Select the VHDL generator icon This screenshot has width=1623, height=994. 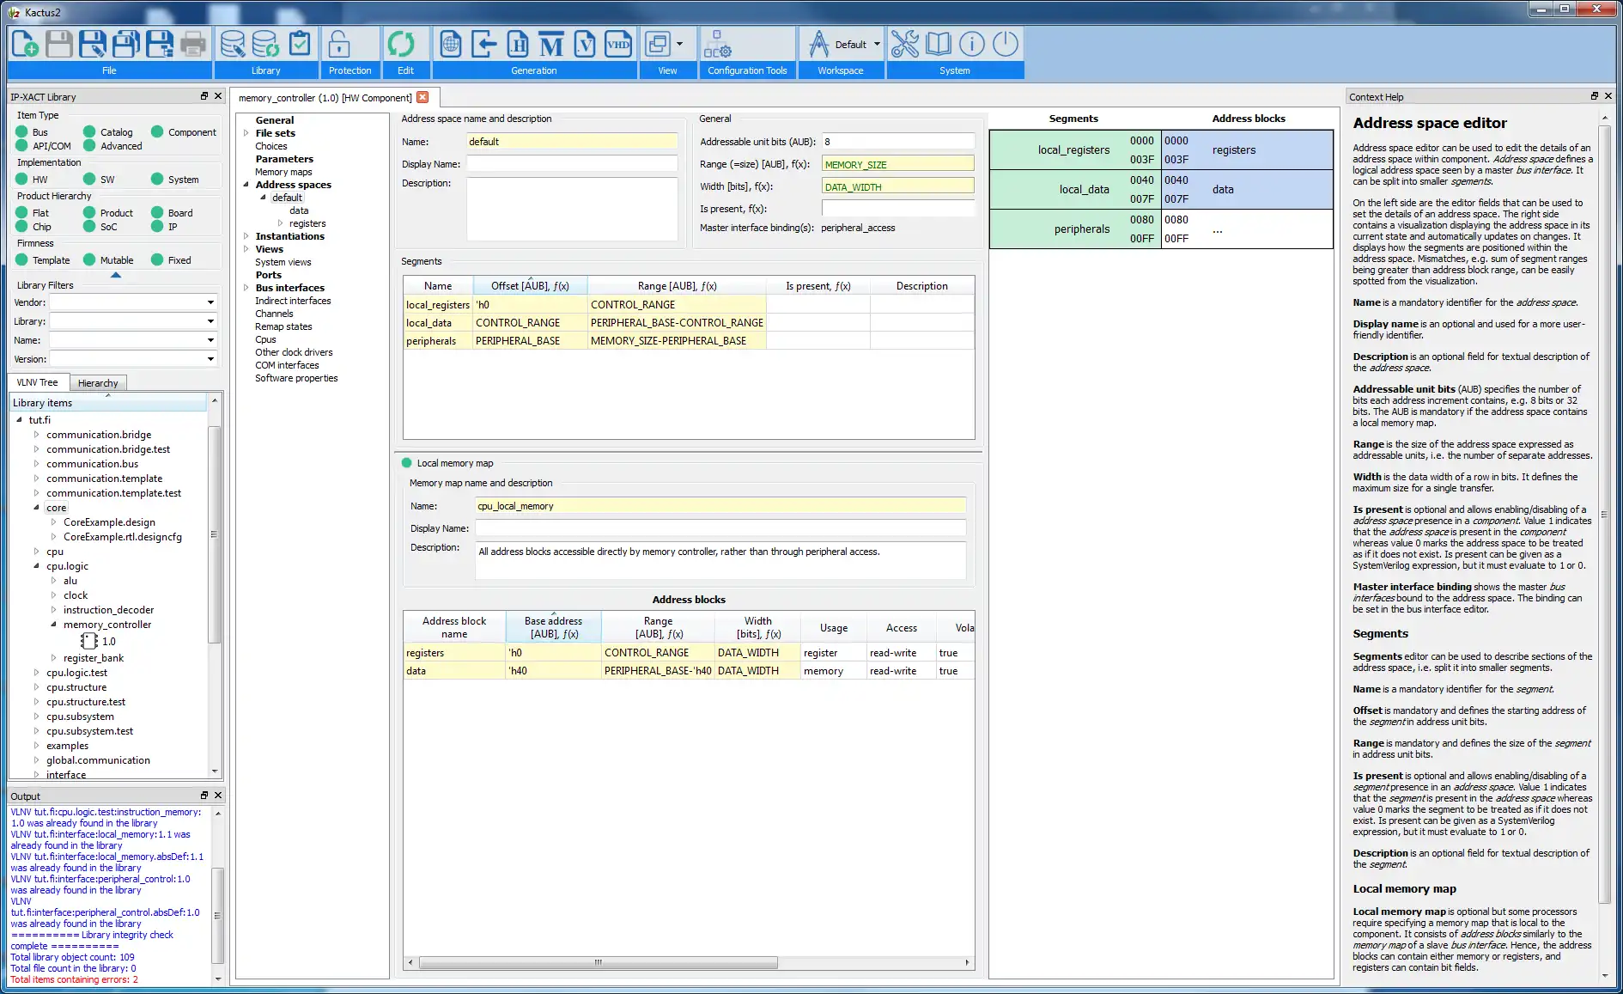tap(619, 44)
